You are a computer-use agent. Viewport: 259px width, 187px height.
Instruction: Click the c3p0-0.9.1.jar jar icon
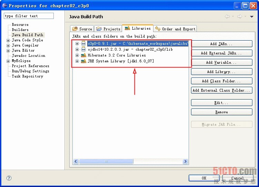point(83,43)
